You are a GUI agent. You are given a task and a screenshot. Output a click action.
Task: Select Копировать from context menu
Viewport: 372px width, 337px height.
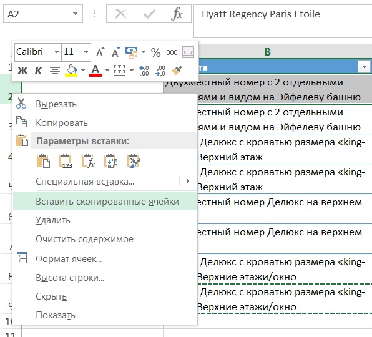click(x=105, y=123)
